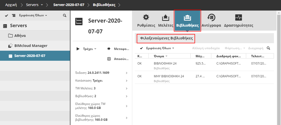Image resolution: width=281 pixels, height=125 pixels.
Task: Click the Servers breadcrumb link
Action: [32, 5]
